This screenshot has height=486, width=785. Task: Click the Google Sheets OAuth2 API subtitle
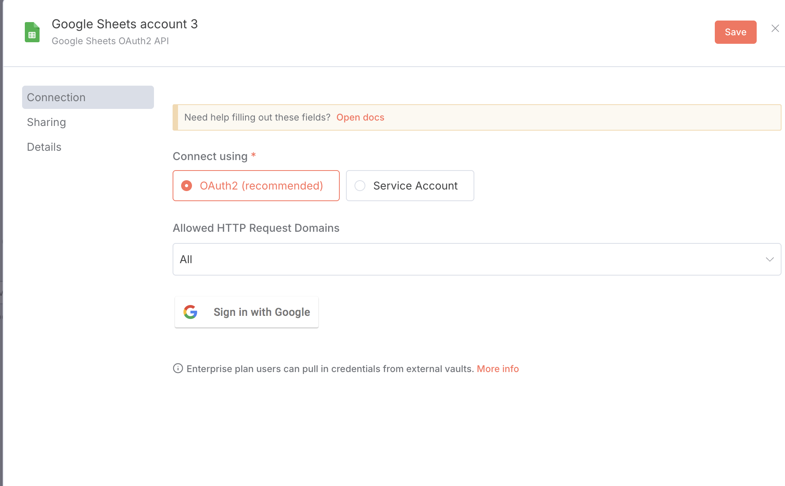point(110,41)
